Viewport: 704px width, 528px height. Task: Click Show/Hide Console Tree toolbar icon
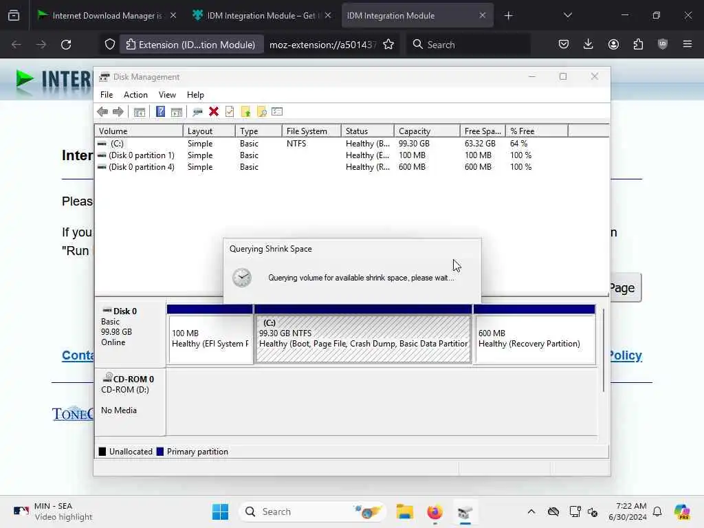tap(140, 112)
